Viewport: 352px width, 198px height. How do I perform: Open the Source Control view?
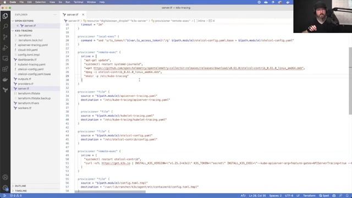5,37
